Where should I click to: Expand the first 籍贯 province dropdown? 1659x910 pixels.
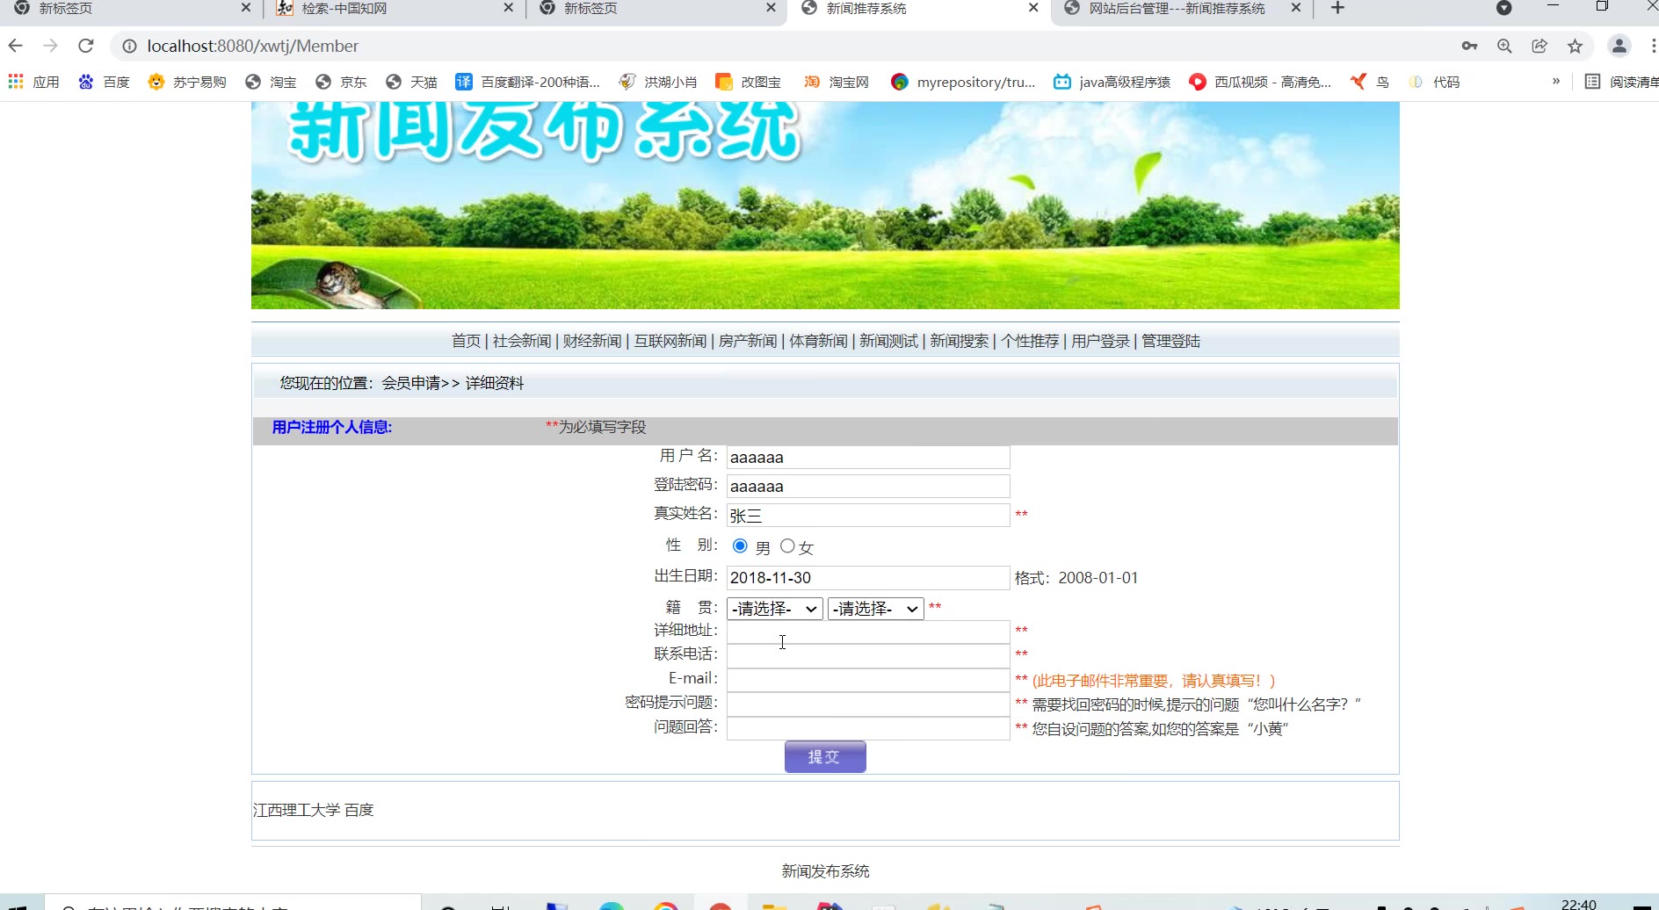(774, 609)
